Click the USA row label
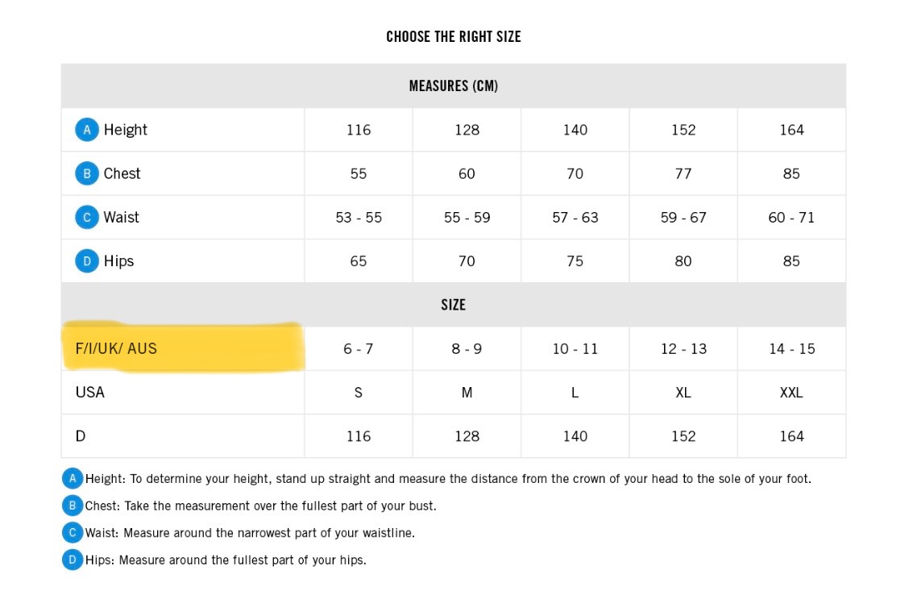 [x=90, y=392]
